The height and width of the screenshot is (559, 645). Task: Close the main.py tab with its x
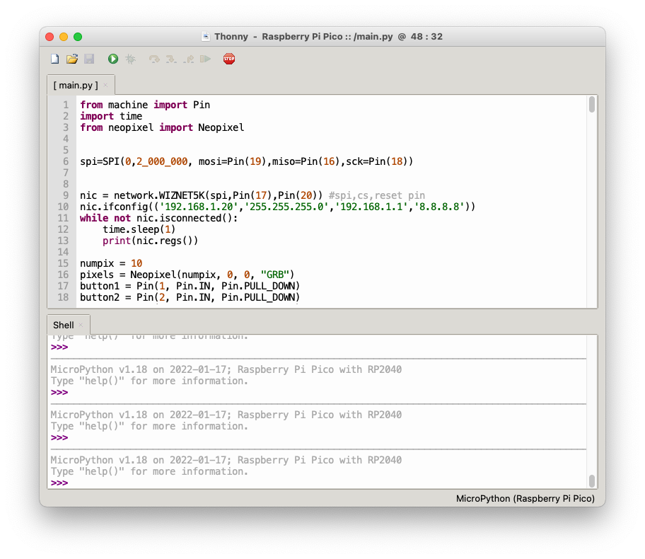coord(105,85)
